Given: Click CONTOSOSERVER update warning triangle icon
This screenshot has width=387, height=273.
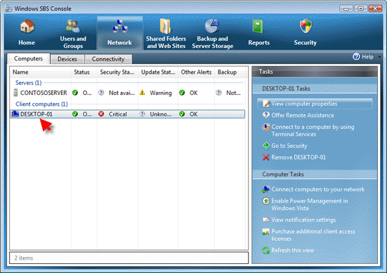Looking at the screenshot, I should click(143, 93).
